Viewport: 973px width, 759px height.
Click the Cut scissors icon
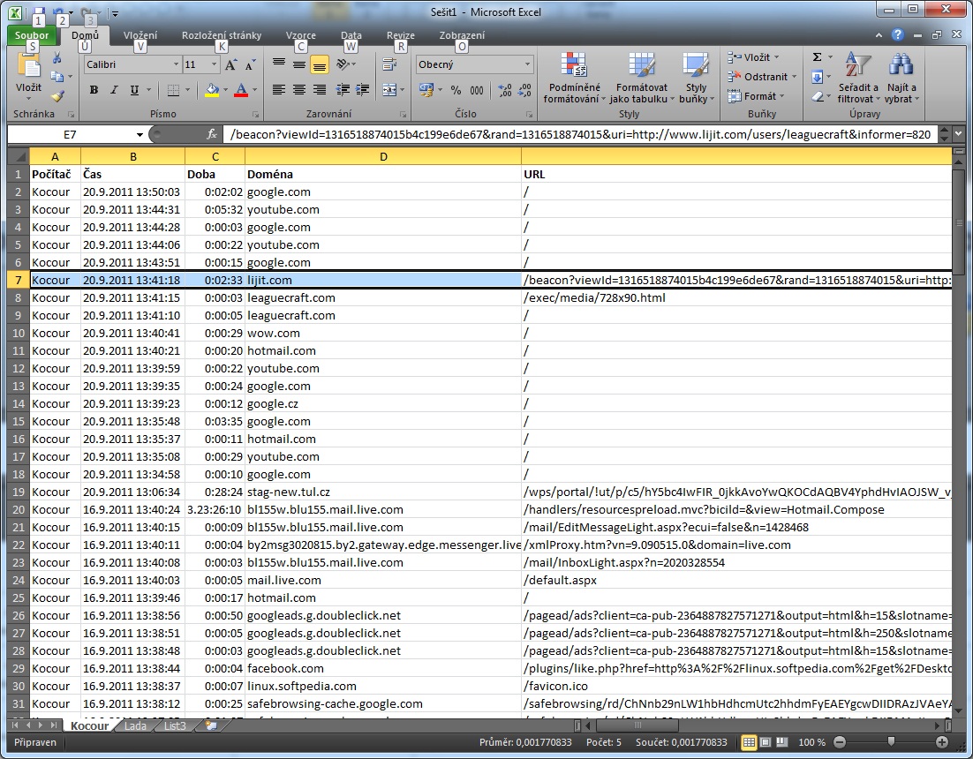tap(57, 57)
